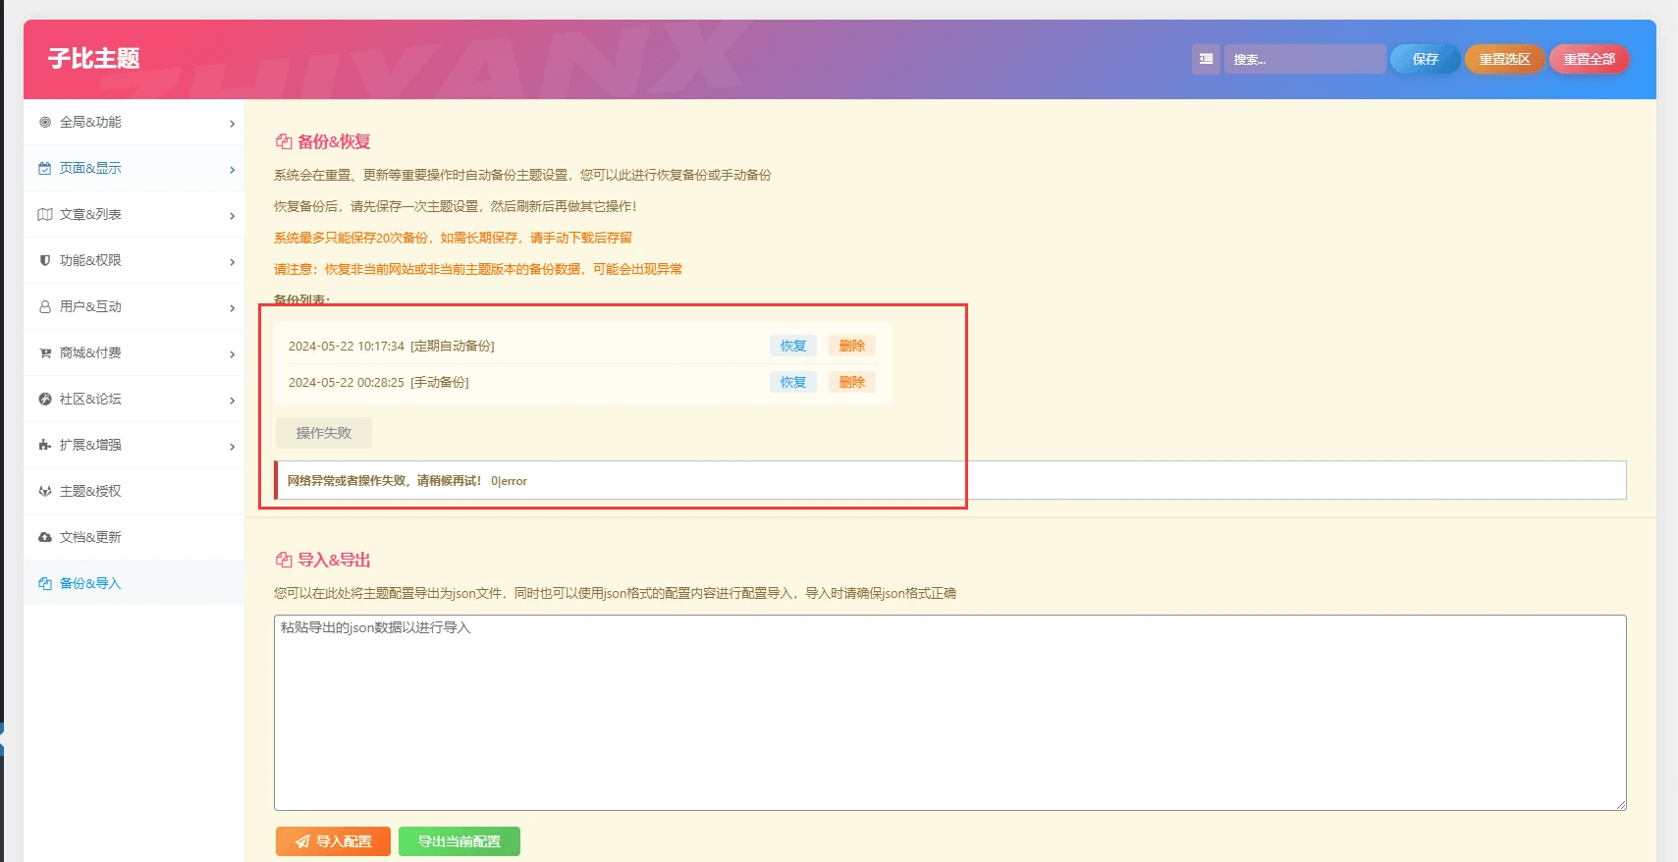Image resolution: width=1678 pixels, height=862 pixels.
Task: Expand the 全局&功能 chevron
Action: 232,124
